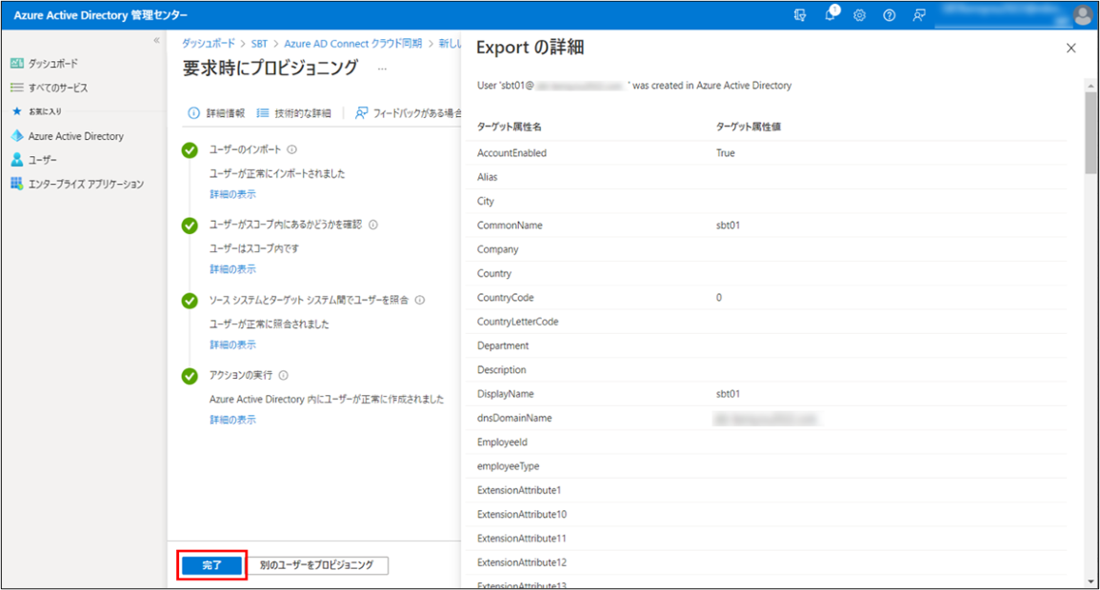This screenshot has height=590, width=1100.
Task: Click the green check for アクションの実行
Action: [190, 376]
